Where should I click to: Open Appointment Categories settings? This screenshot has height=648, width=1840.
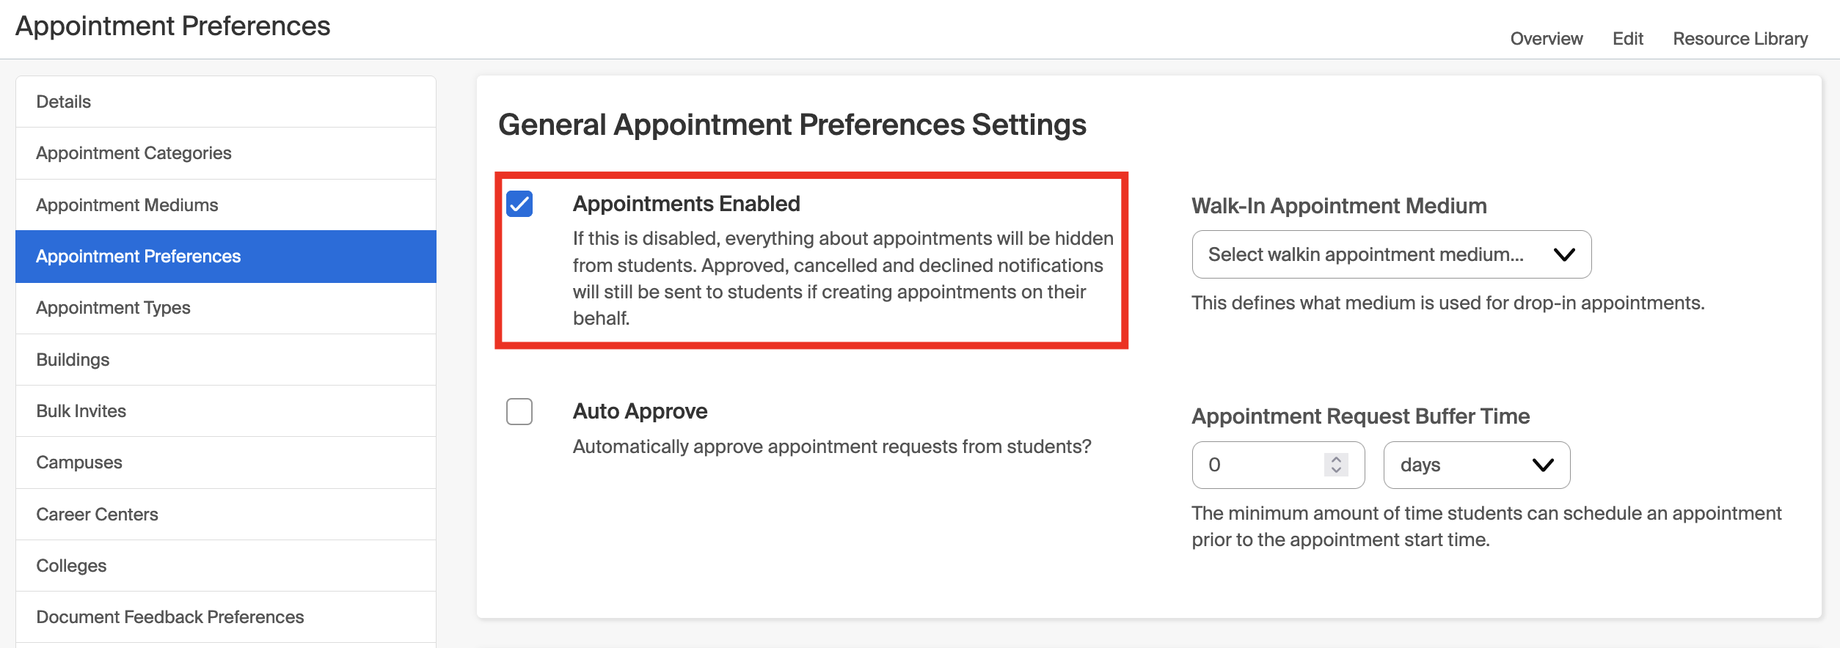pos(134,152)
